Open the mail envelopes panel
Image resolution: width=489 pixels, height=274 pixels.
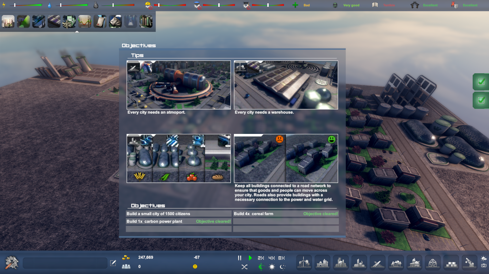115,21
